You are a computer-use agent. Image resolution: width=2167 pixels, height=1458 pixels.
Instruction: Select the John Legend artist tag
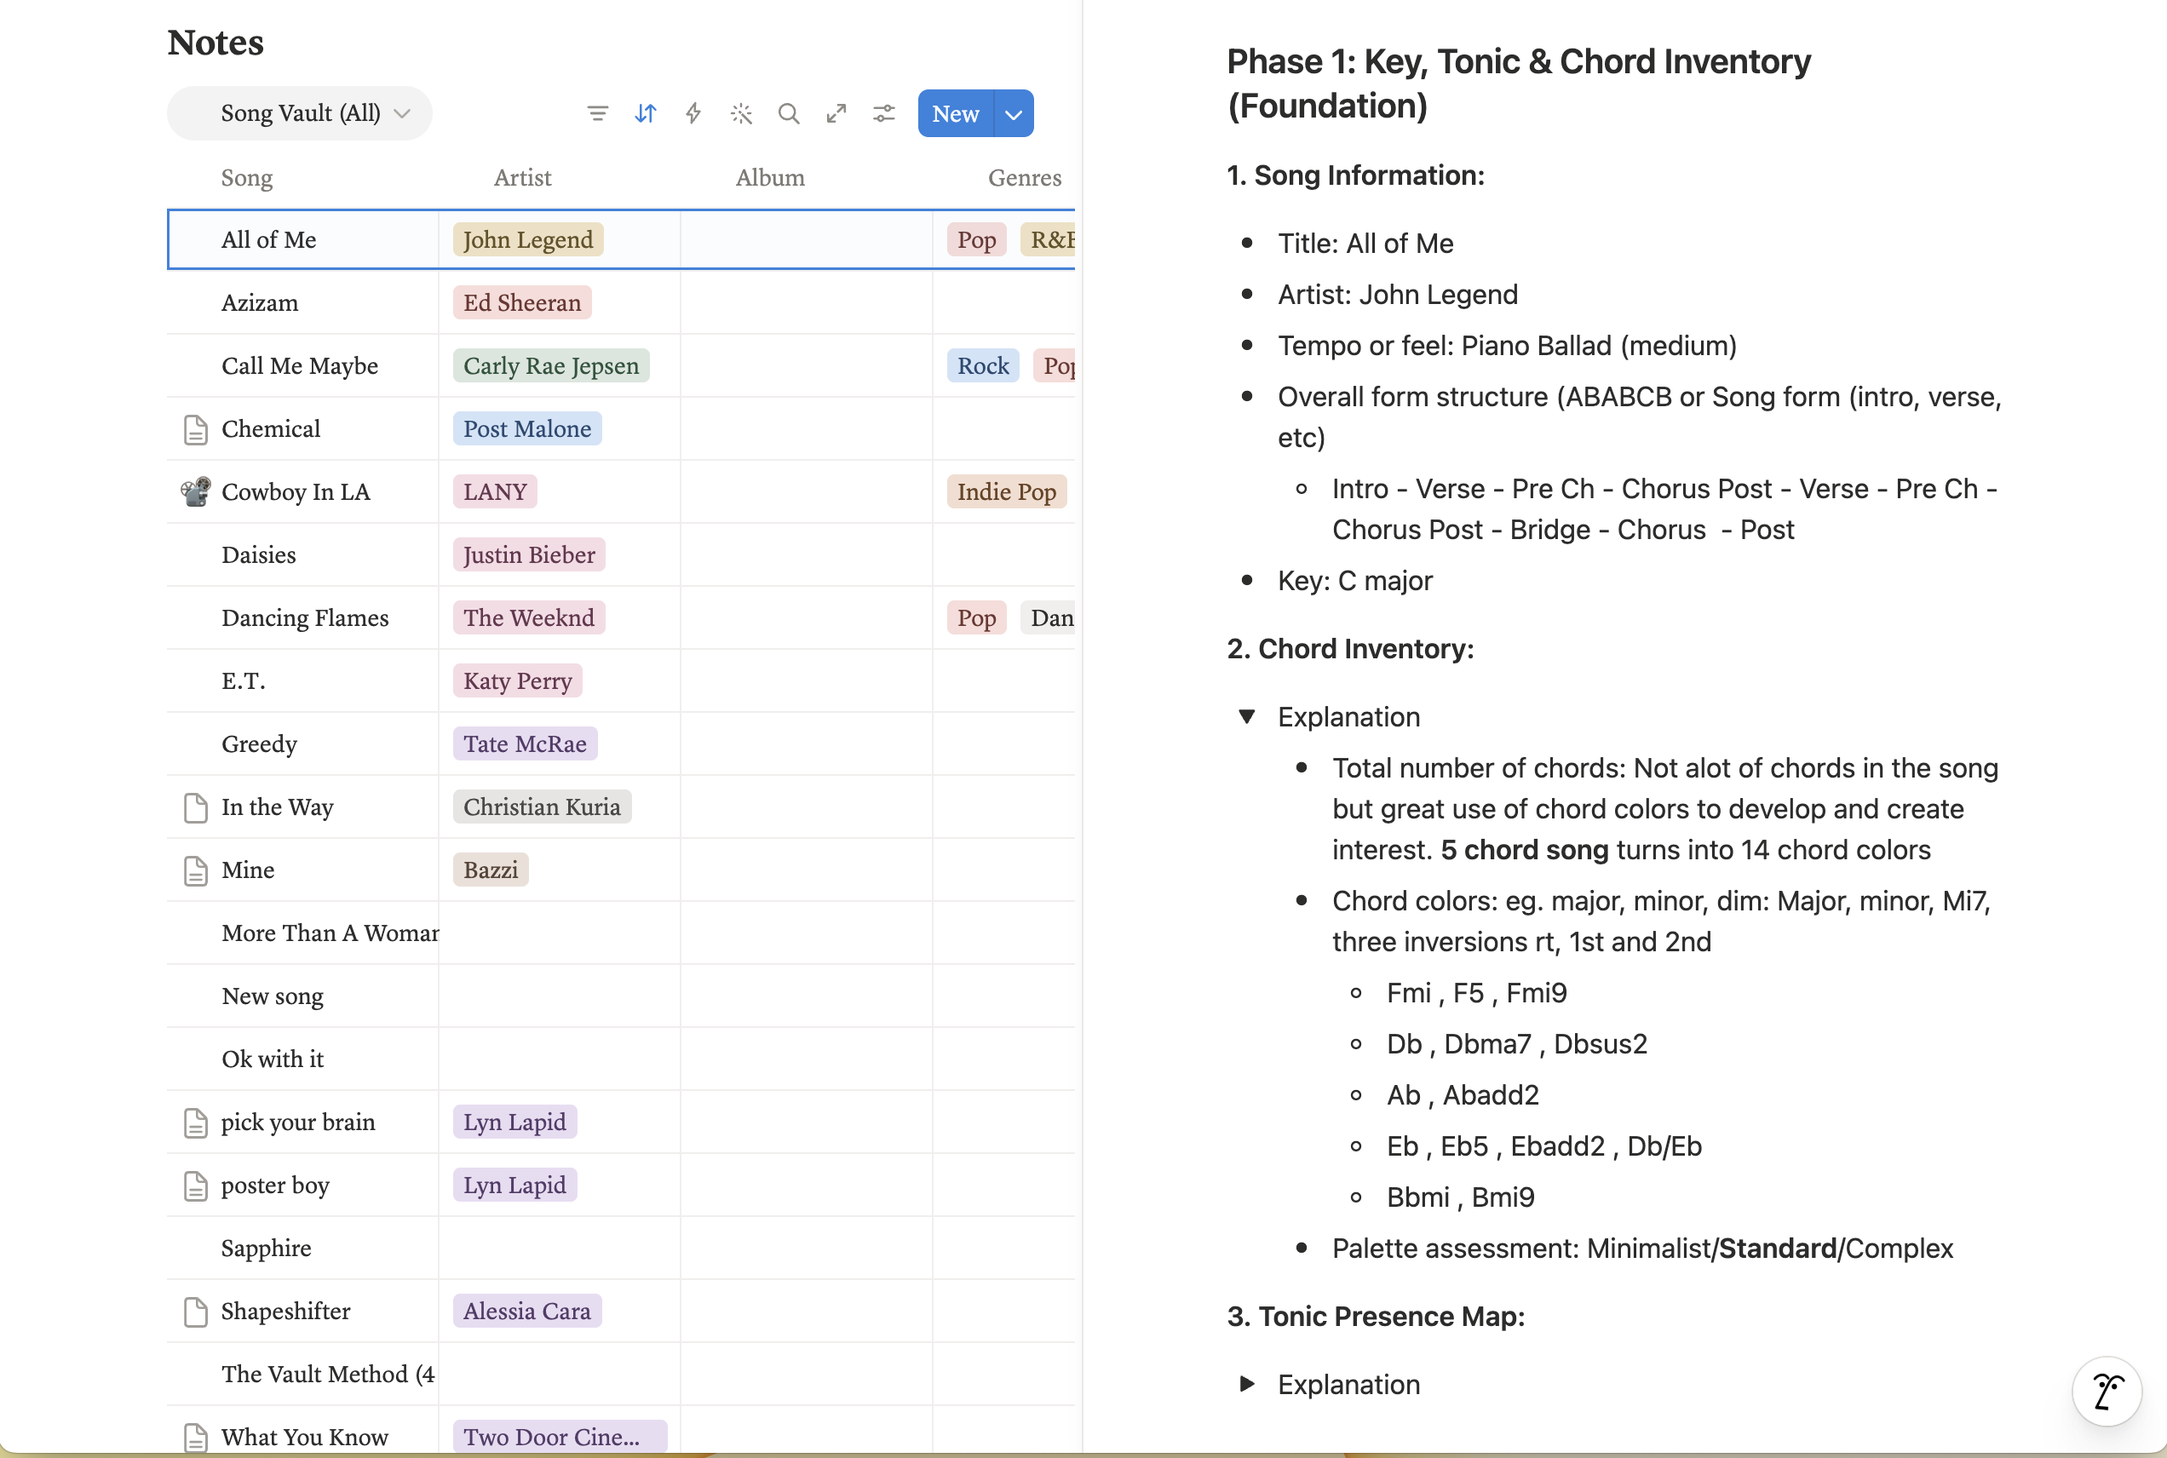tap(528, 240)
